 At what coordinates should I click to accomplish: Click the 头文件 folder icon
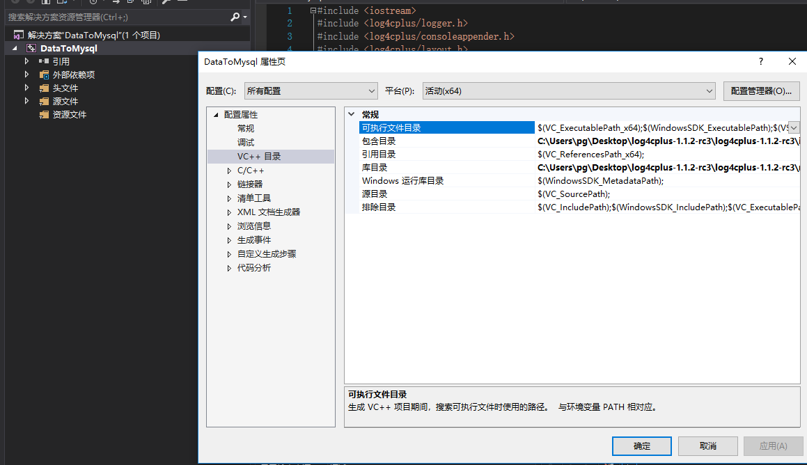point(42,88)
